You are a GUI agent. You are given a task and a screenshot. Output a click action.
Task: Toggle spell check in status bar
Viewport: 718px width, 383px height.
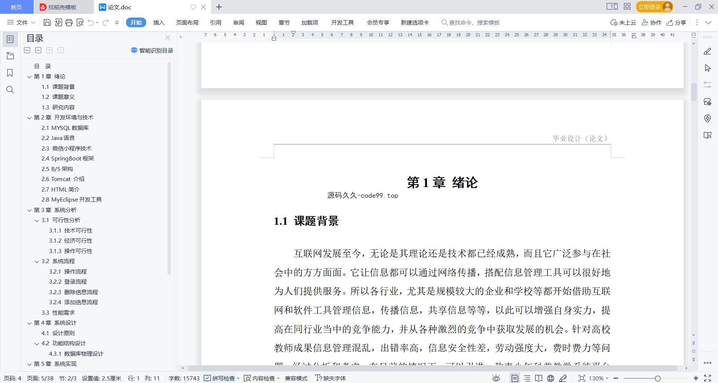click(222, 378)
